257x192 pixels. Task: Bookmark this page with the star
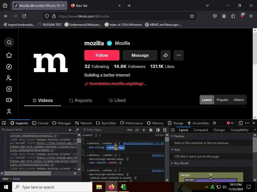click(x=192, y=16)
